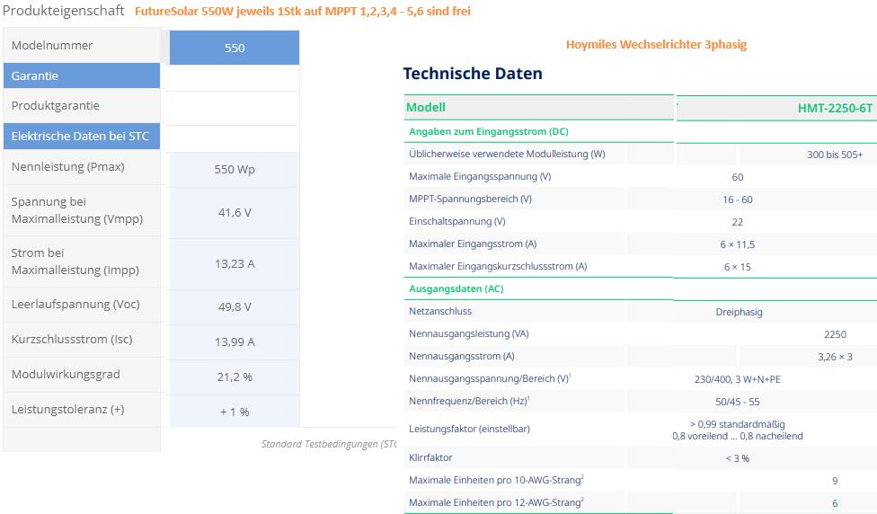877x514 pixels.
Task: Click the Produkteigenschaft title
Action: (63, 11)
